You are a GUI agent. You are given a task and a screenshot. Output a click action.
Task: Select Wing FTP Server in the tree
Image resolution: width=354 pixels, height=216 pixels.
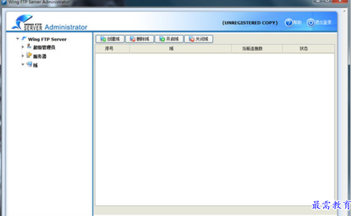click(x=47, y=39)
